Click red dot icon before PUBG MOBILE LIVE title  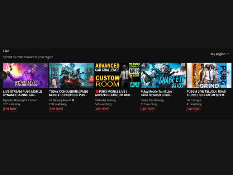97,92
